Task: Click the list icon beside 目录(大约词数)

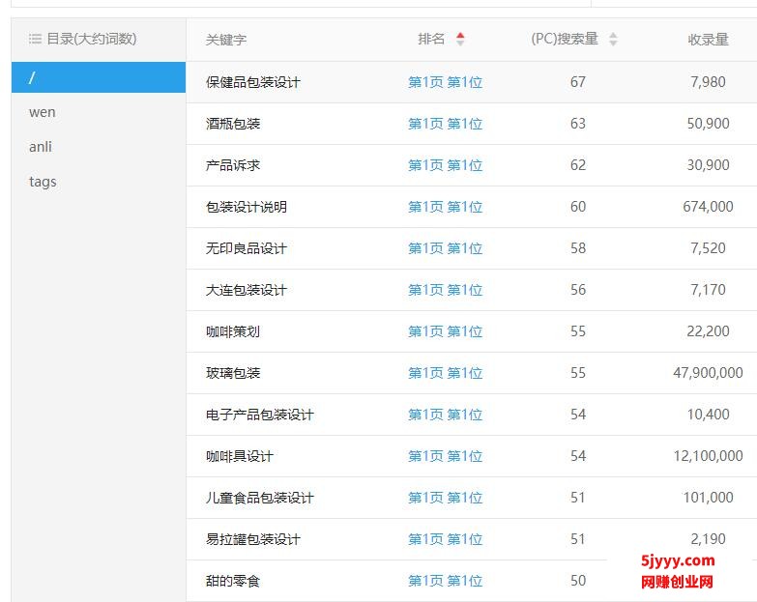Action: pyautogui.click(x=35, y=40)
